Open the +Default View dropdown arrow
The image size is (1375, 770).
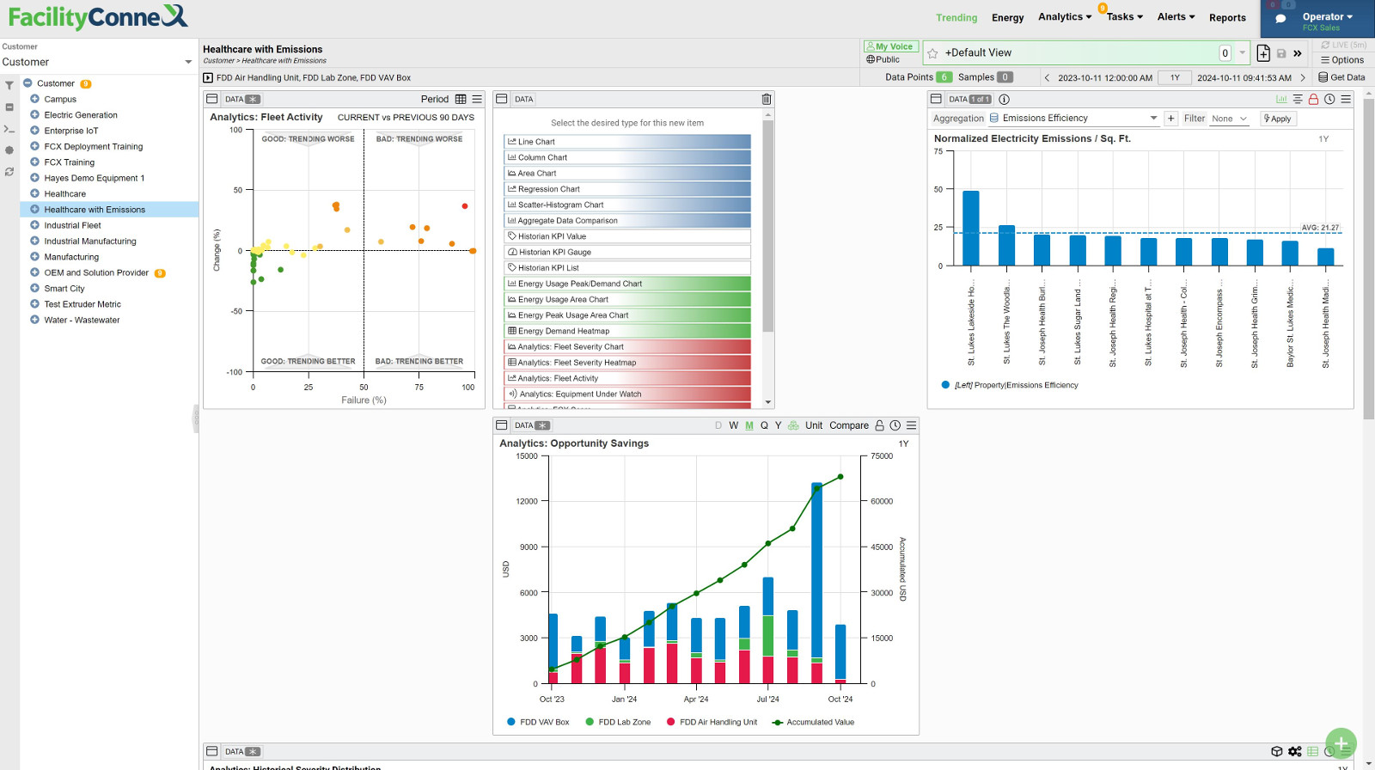(1242, 53)
